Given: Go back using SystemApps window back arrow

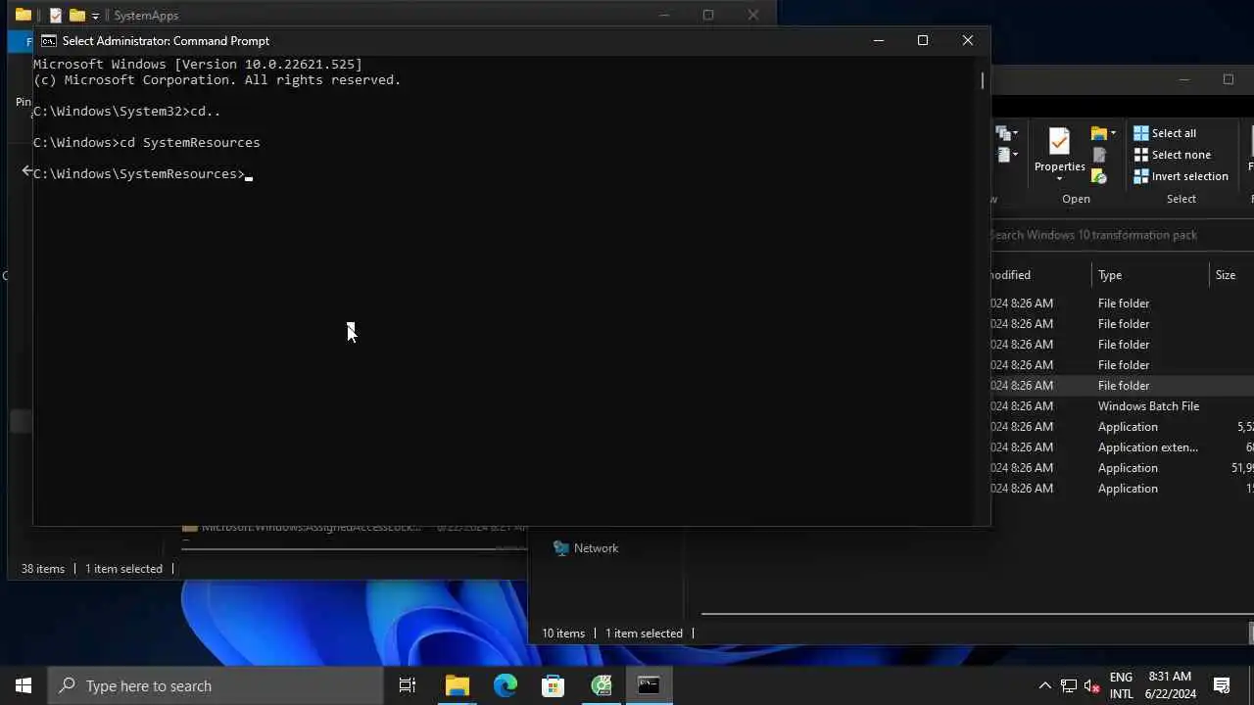Looking at the screenshot, I should click(26, 171).
